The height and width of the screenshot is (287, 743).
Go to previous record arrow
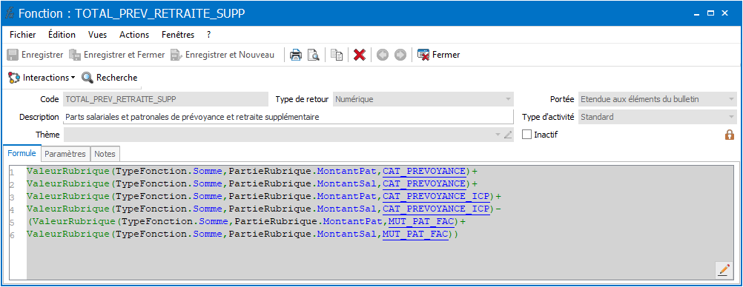click(x=383, y=55)
